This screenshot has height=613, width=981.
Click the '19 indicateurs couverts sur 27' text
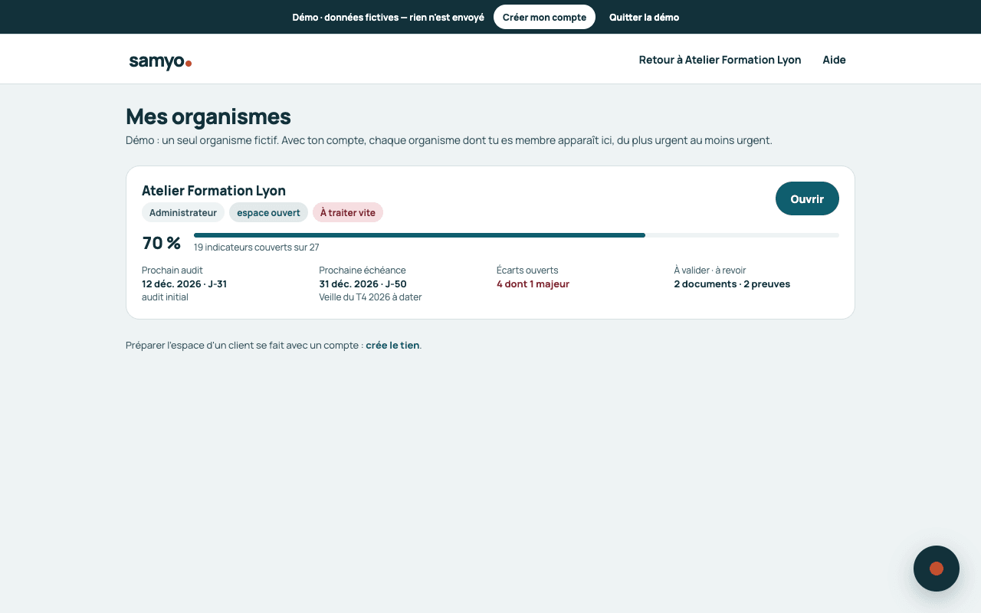(x=257, y=247)
